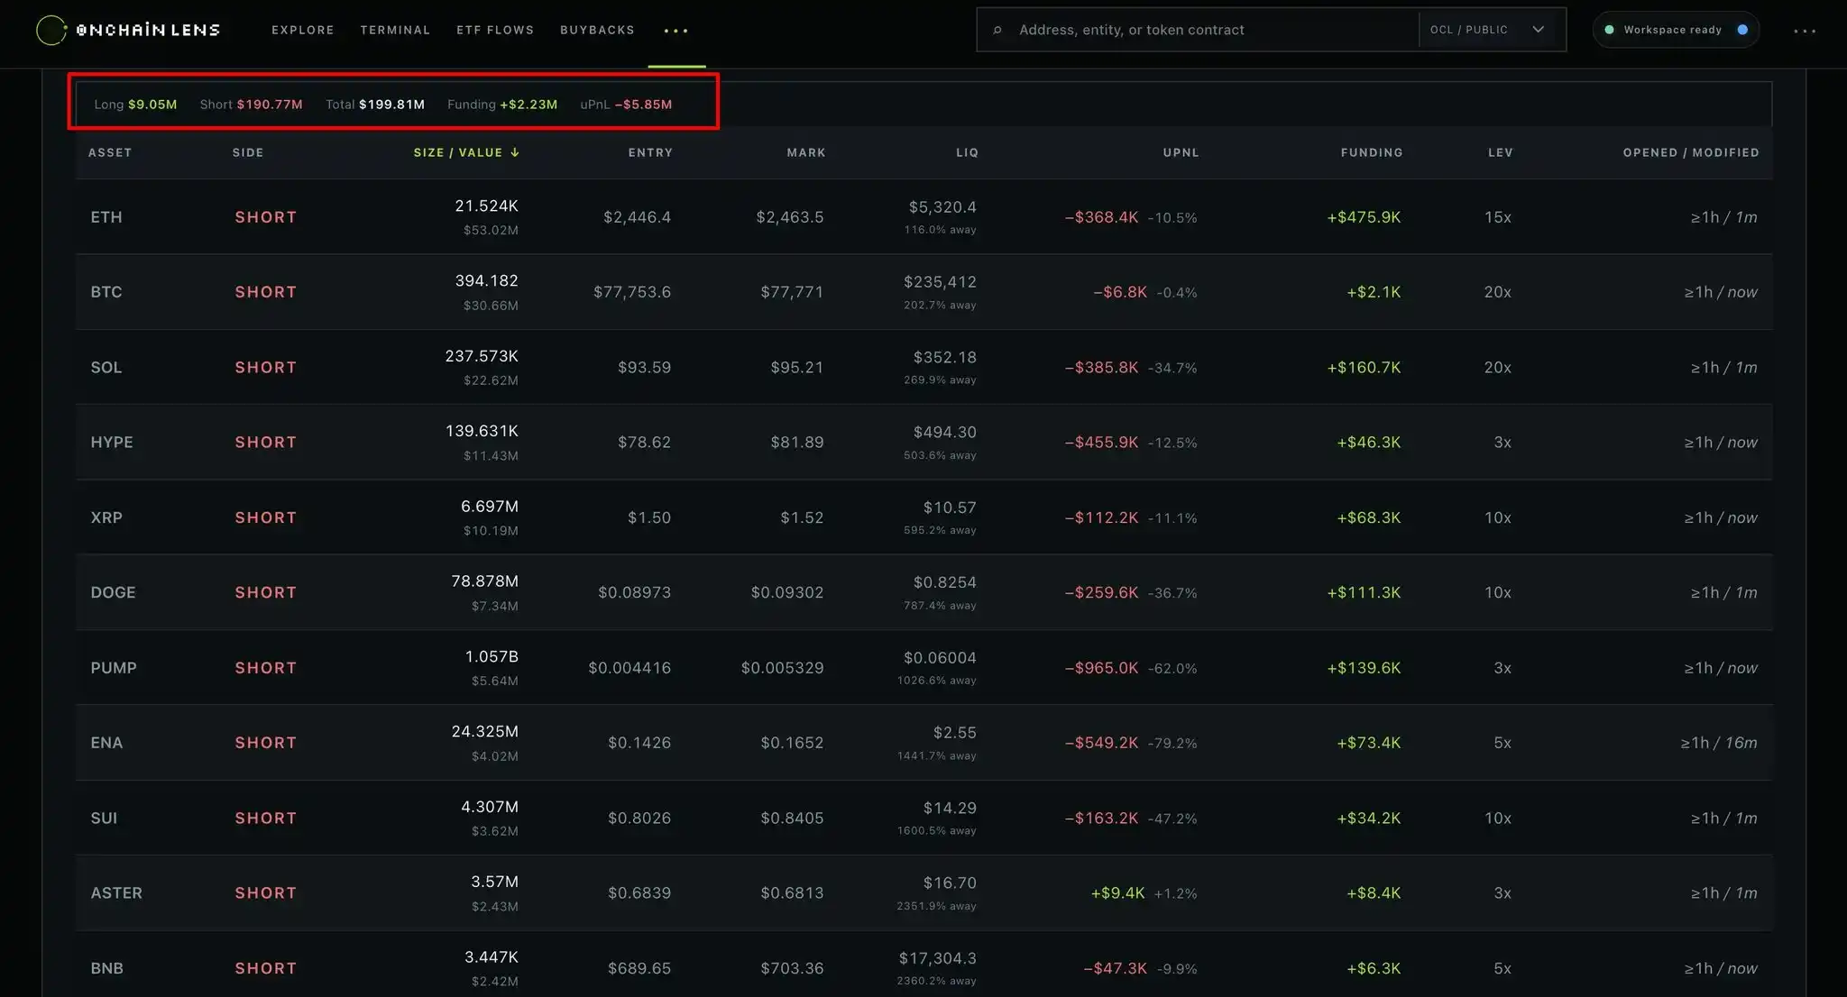The width and height of the screenshot is (1847, 997).
Task: Click the PUMP asset name
Action: coord(114,668)
